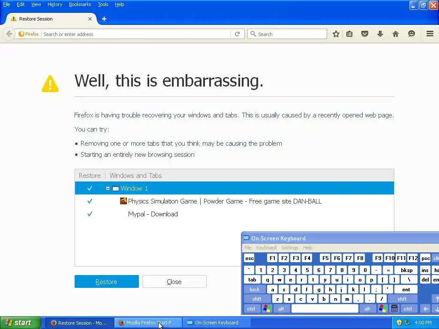Click the spacebar on On-Screen Keyboard
439x329 pixels.
[x=325, y=308]
